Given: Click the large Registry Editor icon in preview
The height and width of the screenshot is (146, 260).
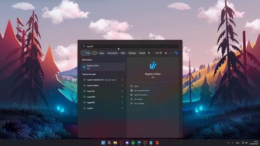Looking at the screenshot, I should coord(153,65).
